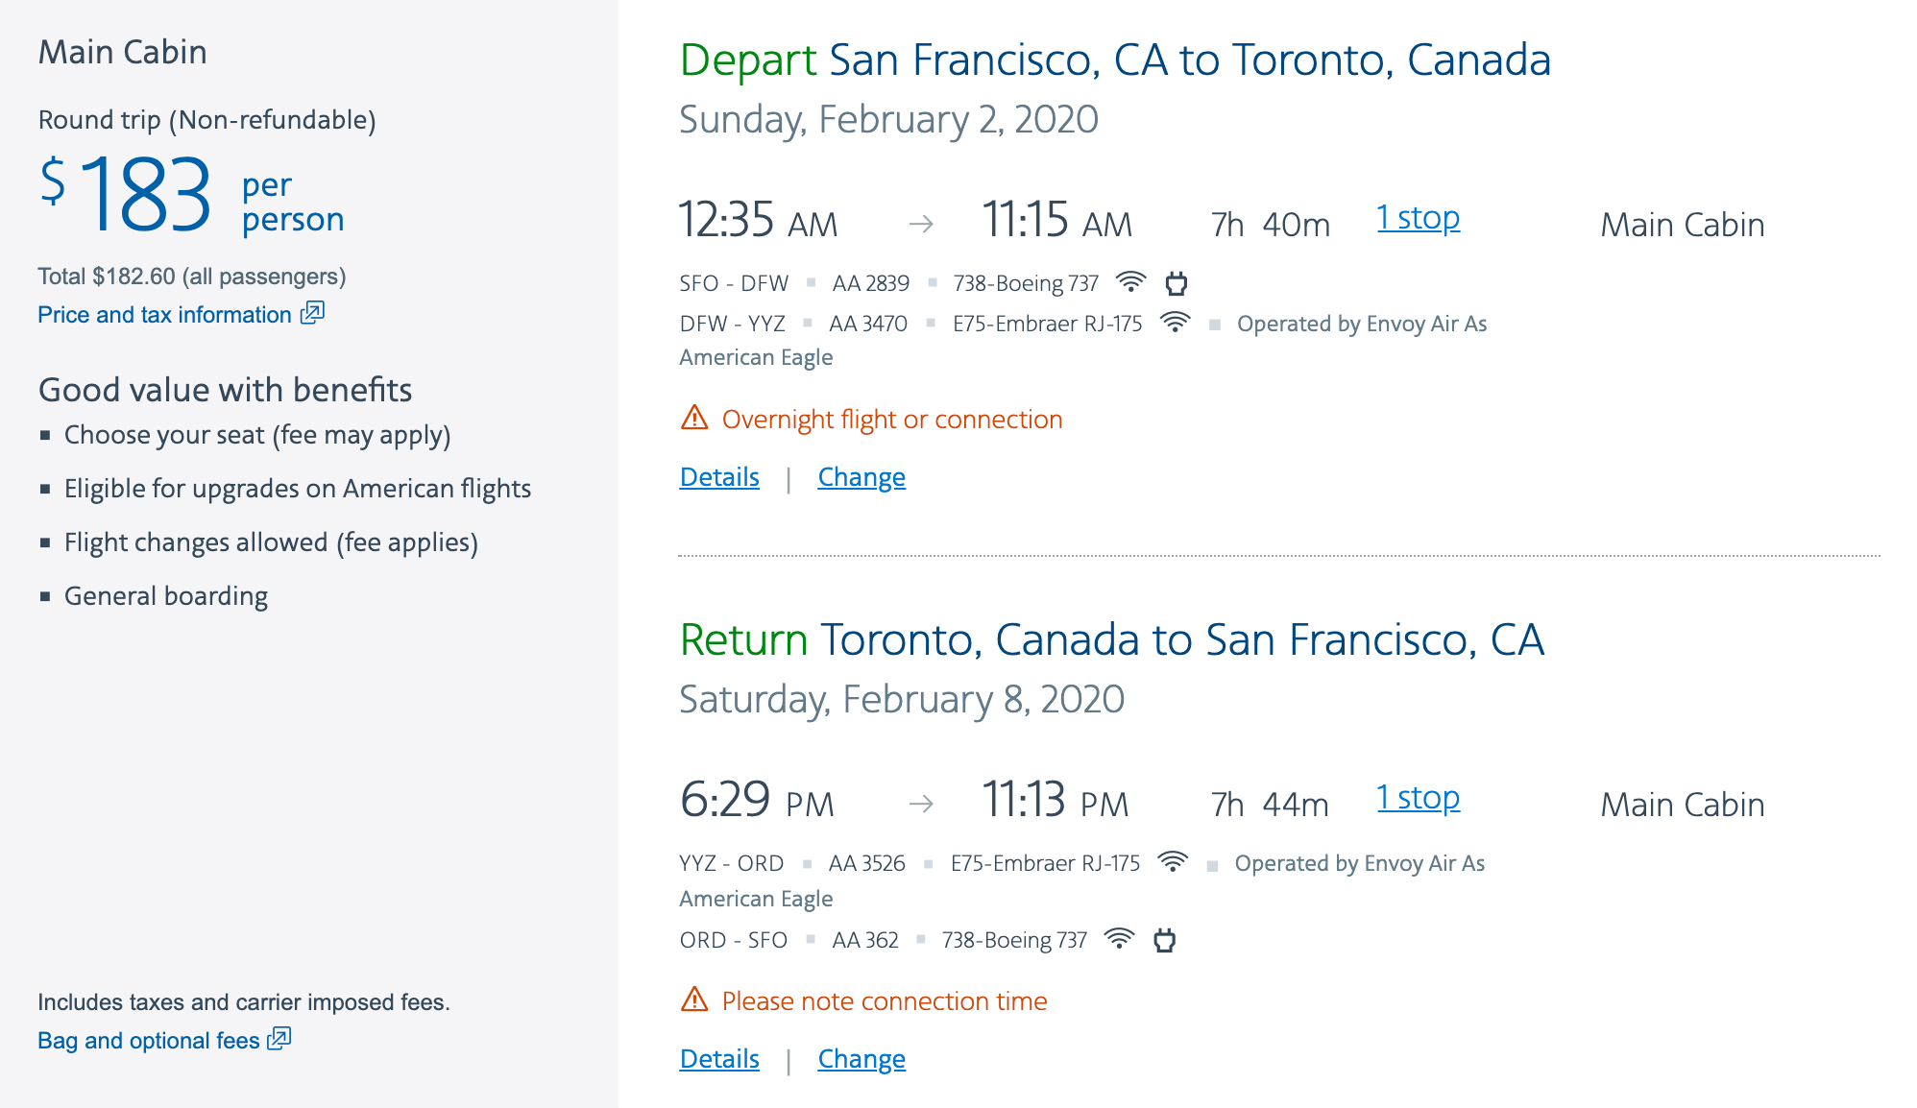View 1 stop details for departing flight

(x=1418, y=219)
